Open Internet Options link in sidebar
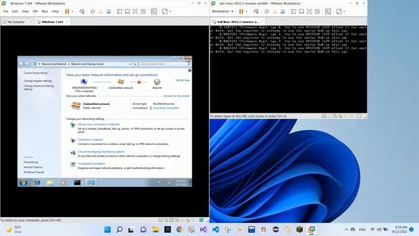 tap(33, 167)
